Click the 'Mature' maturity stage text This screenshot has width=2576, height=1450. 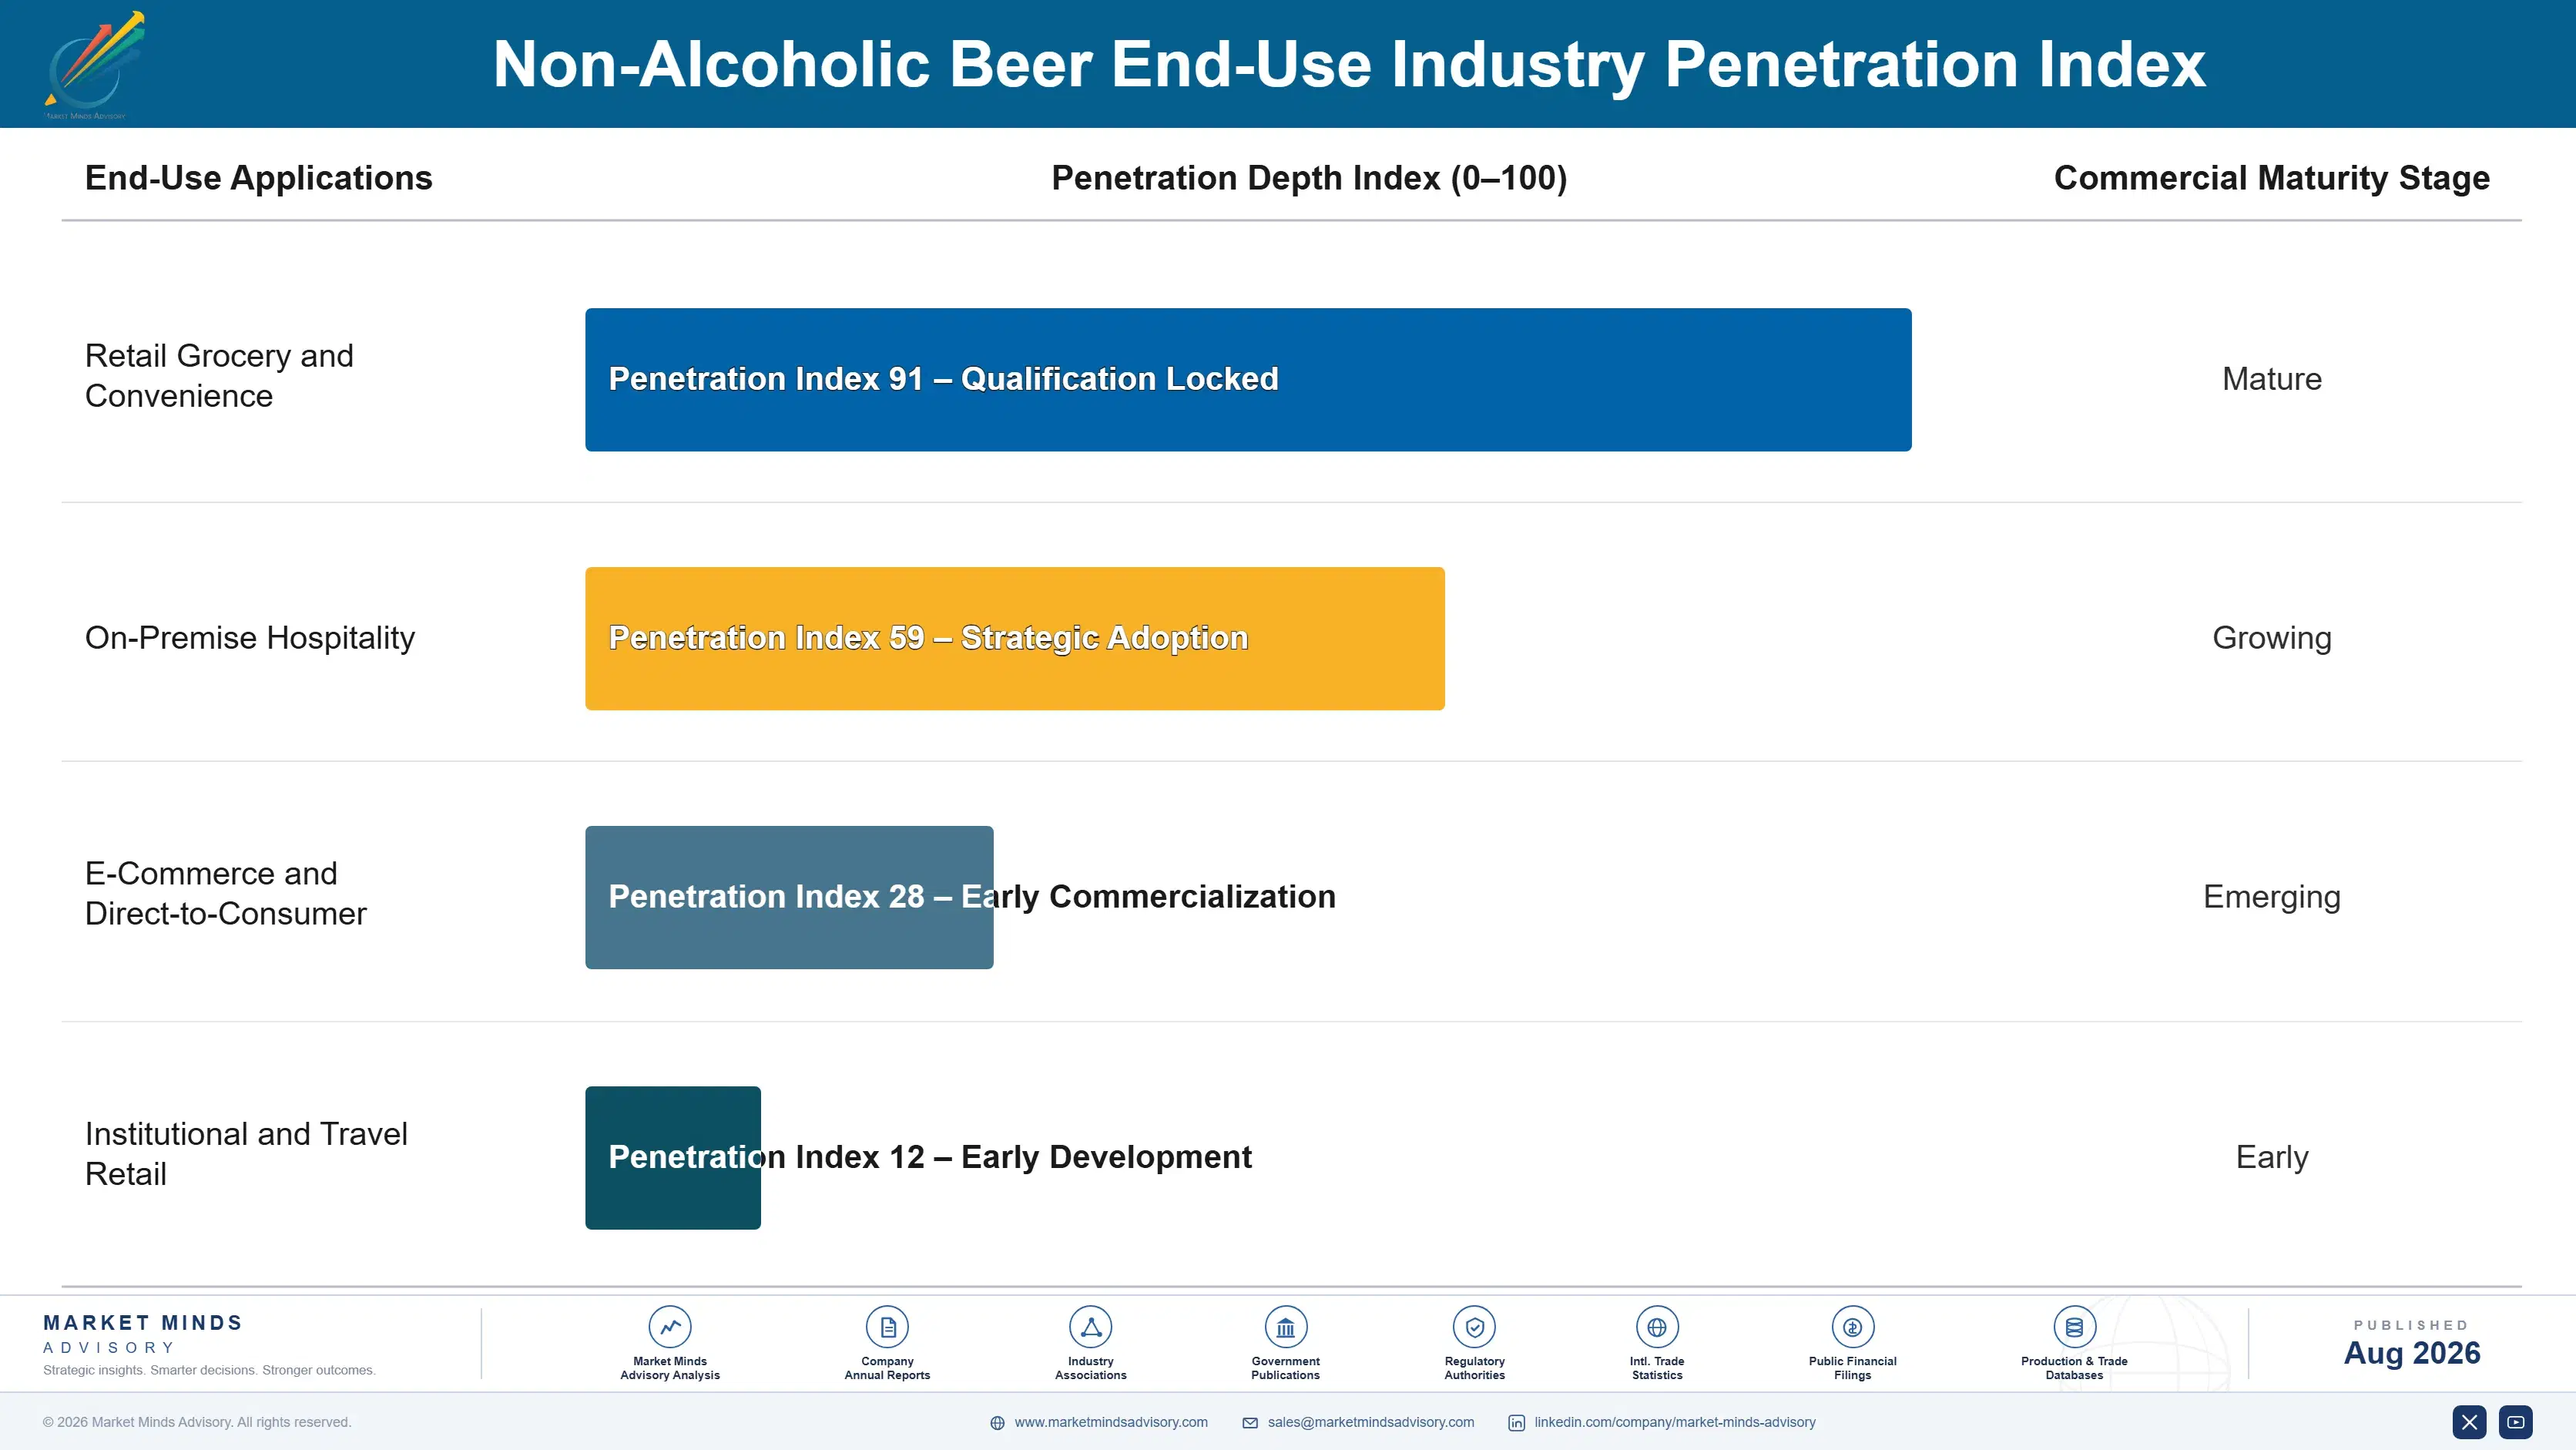(x=2272, y=379)
